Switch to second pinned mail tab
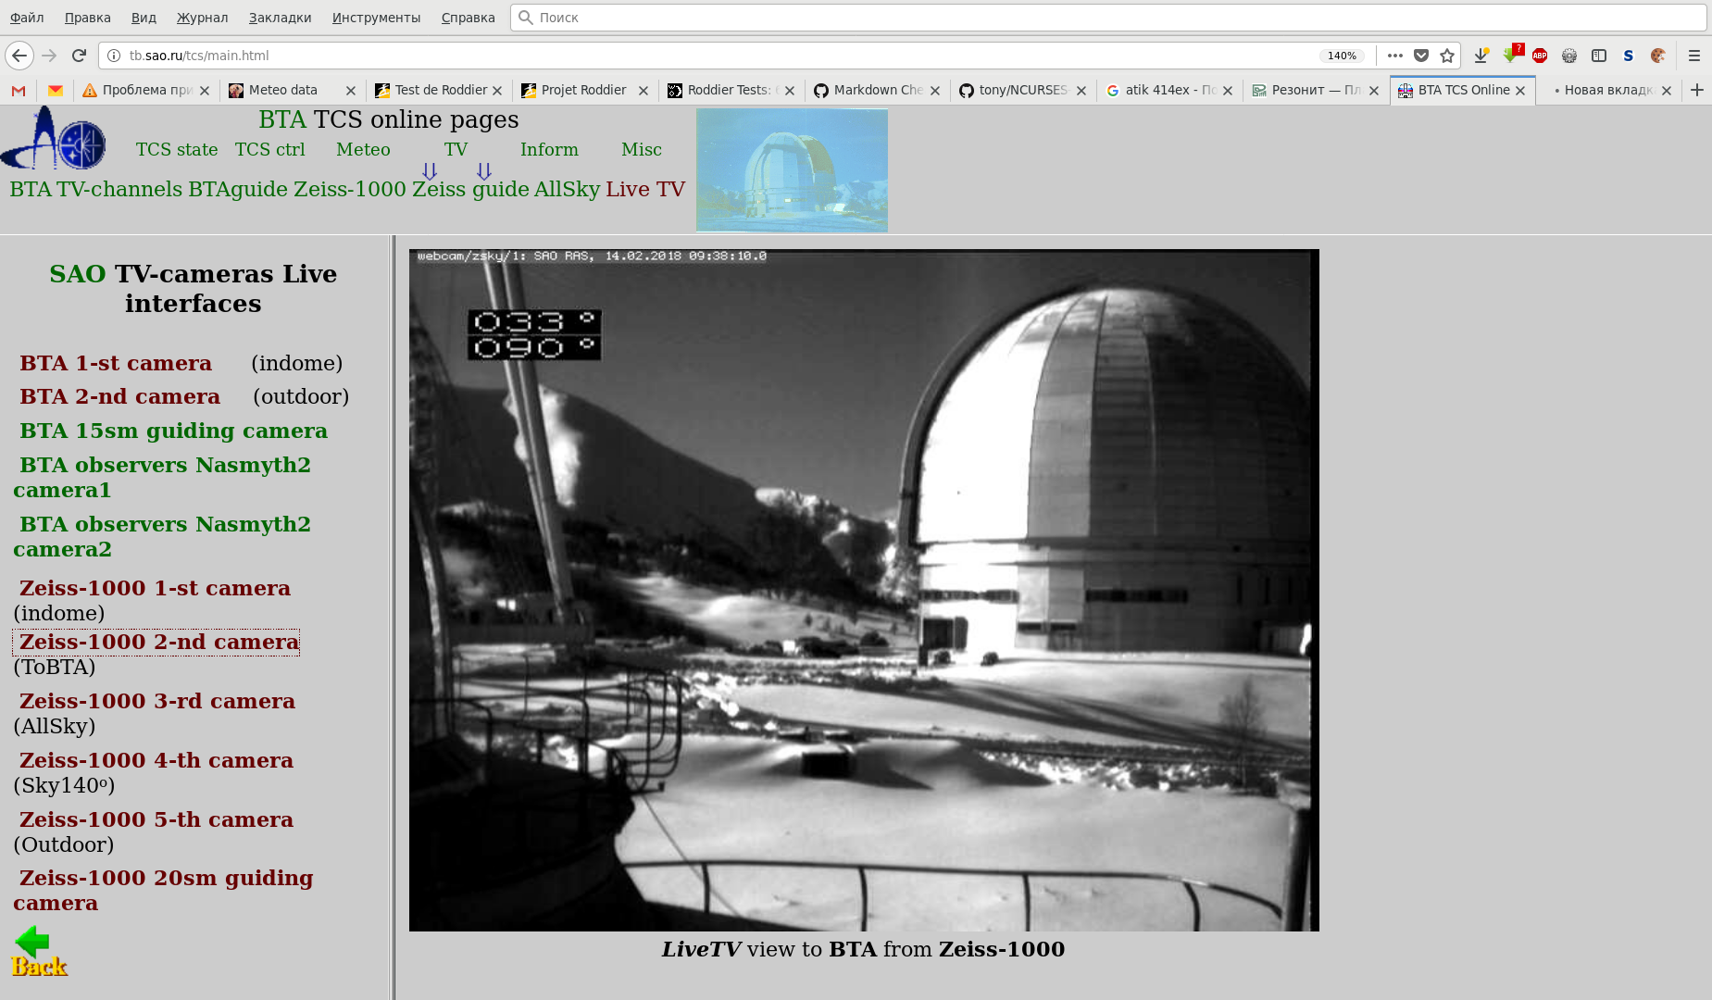Viewport: 1712px width, 1000px height. tap(56, 90)
